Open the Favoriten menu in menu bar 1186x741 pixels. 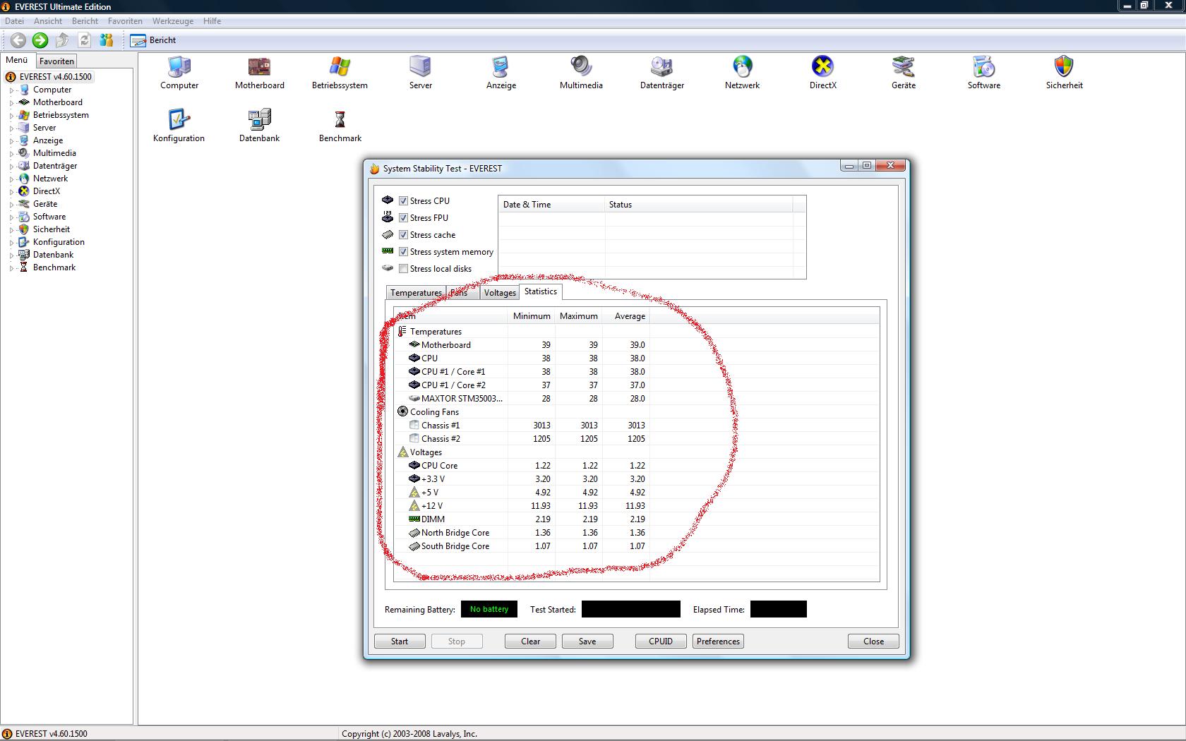tap(125, 21)
